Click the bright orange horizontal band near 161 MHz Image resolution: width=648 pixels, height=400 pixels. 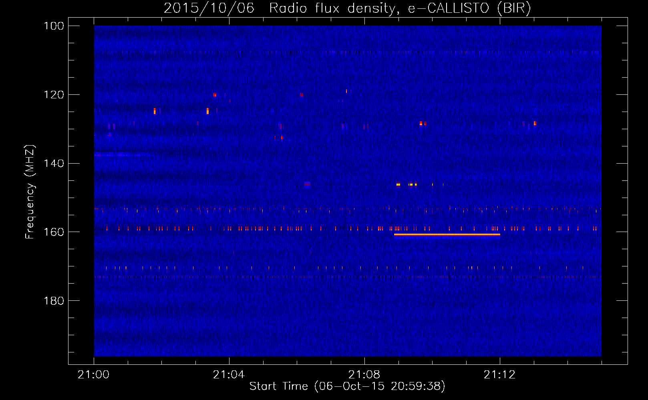447,235
